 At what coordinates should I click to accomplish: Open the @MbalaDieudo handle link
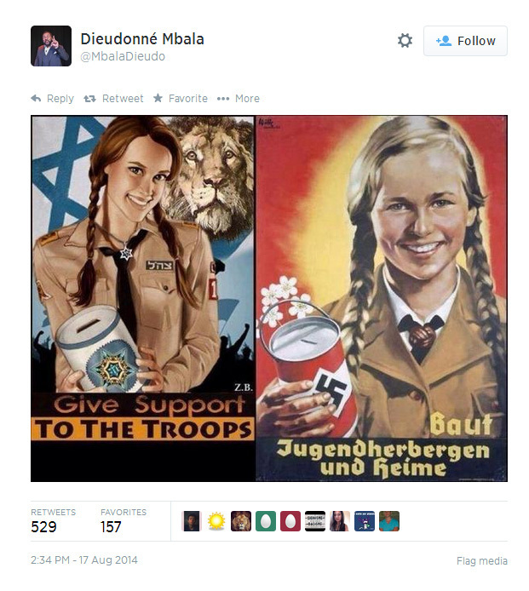pos(123,56)
